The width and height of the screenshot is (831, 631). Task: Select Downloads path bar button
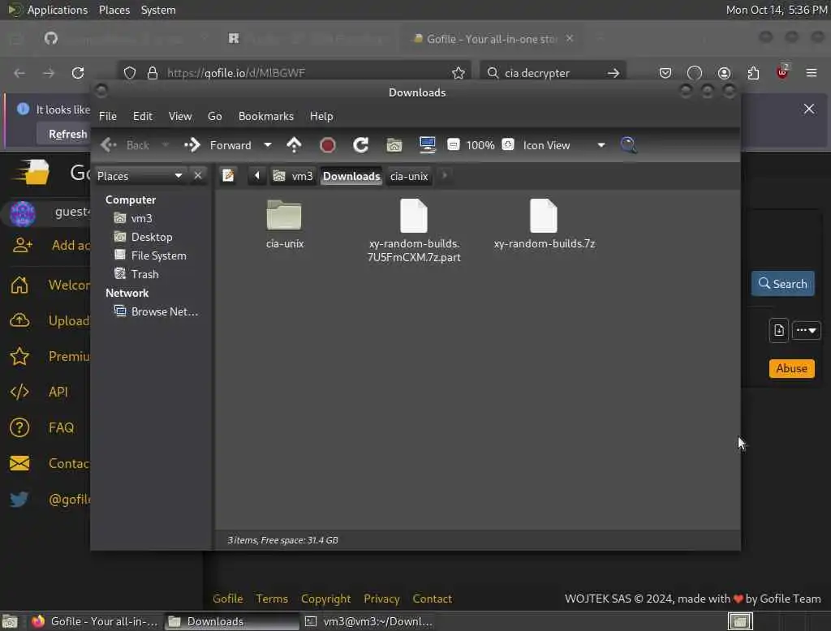tap(351, 176)
